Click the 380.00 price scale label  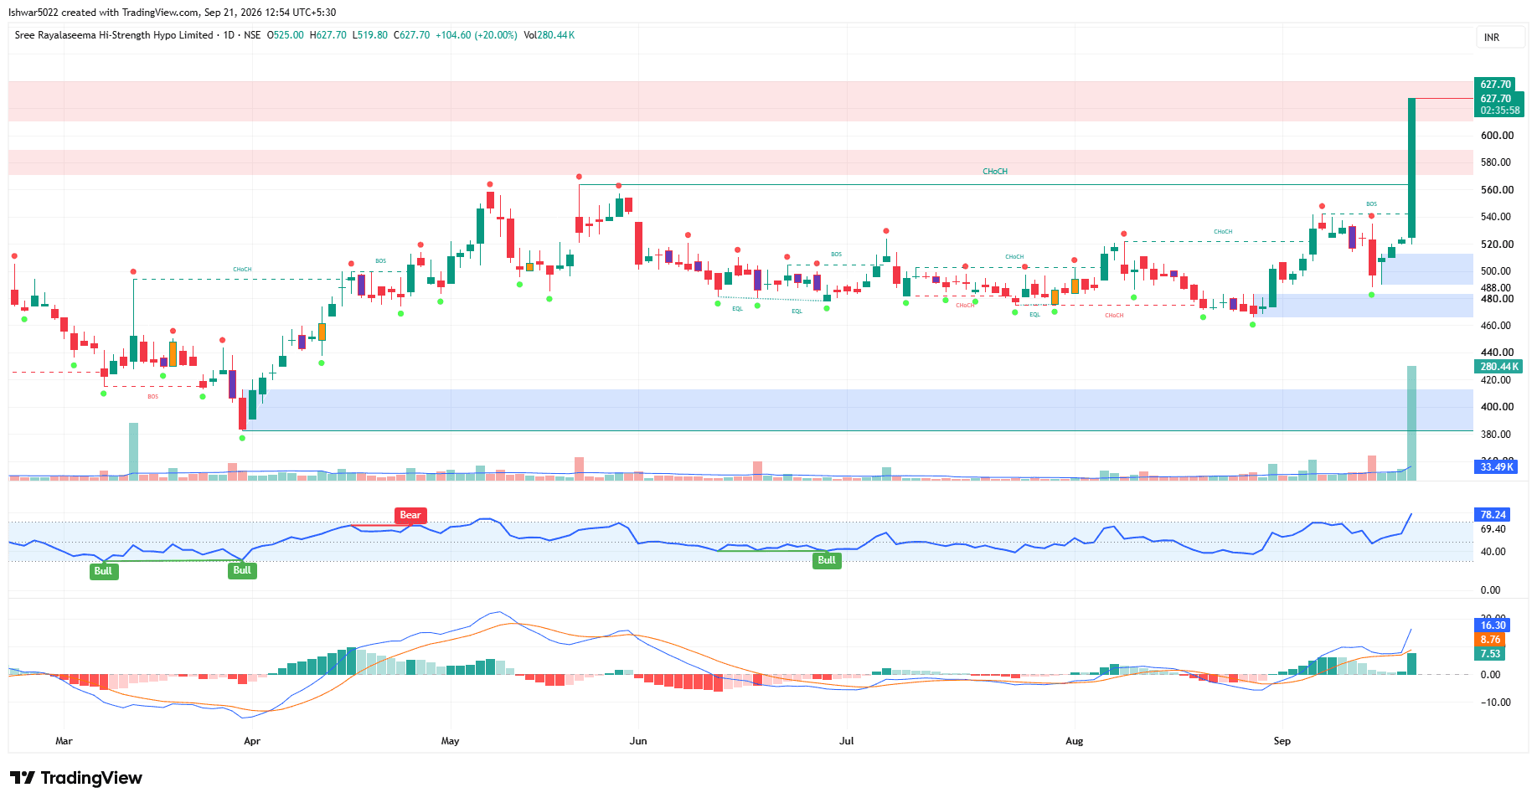tap(1497, 435)
